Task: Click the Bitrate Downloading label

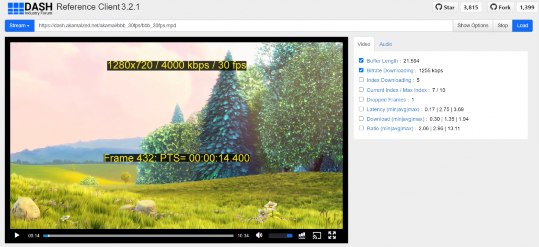Action: pyautogui.click(x=390, y=70)
